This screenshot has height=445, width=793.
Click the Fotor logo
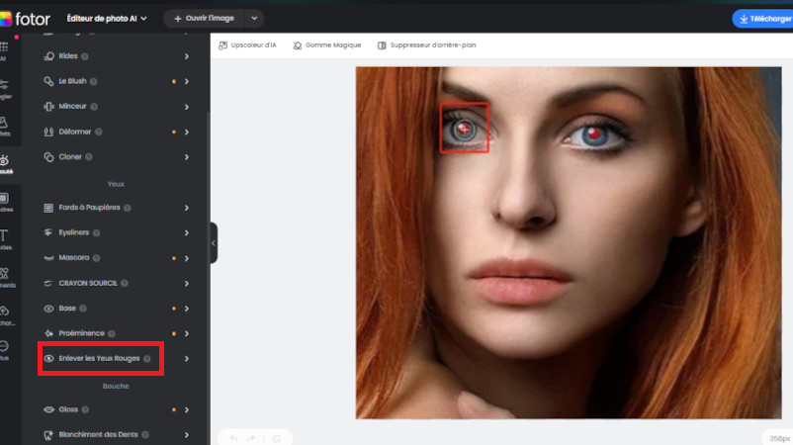(x=25, y=19)
